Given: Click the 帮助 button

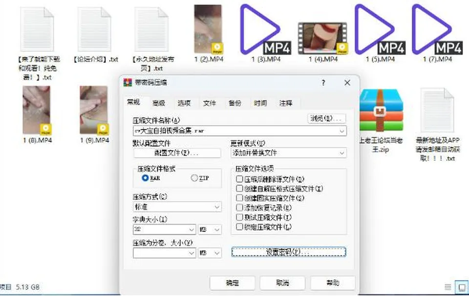Looking at the screenshot, I should coord(333,283).
